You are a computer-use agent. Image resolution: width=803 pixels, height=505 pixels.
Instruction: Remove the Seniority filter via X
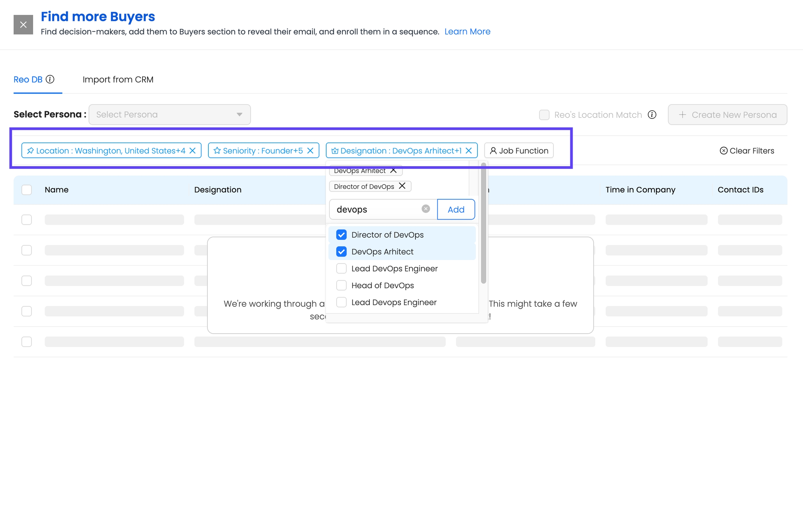(310, 151)
